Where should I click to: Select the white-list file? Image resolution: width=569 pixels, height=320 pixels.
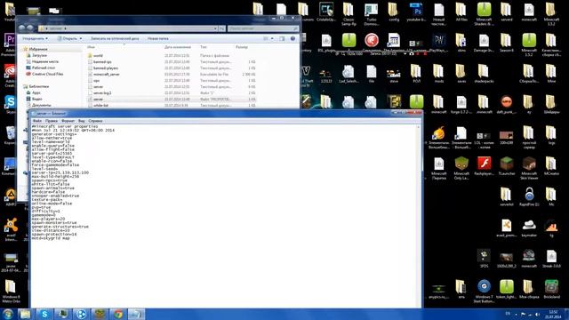(x=100, y=106)
